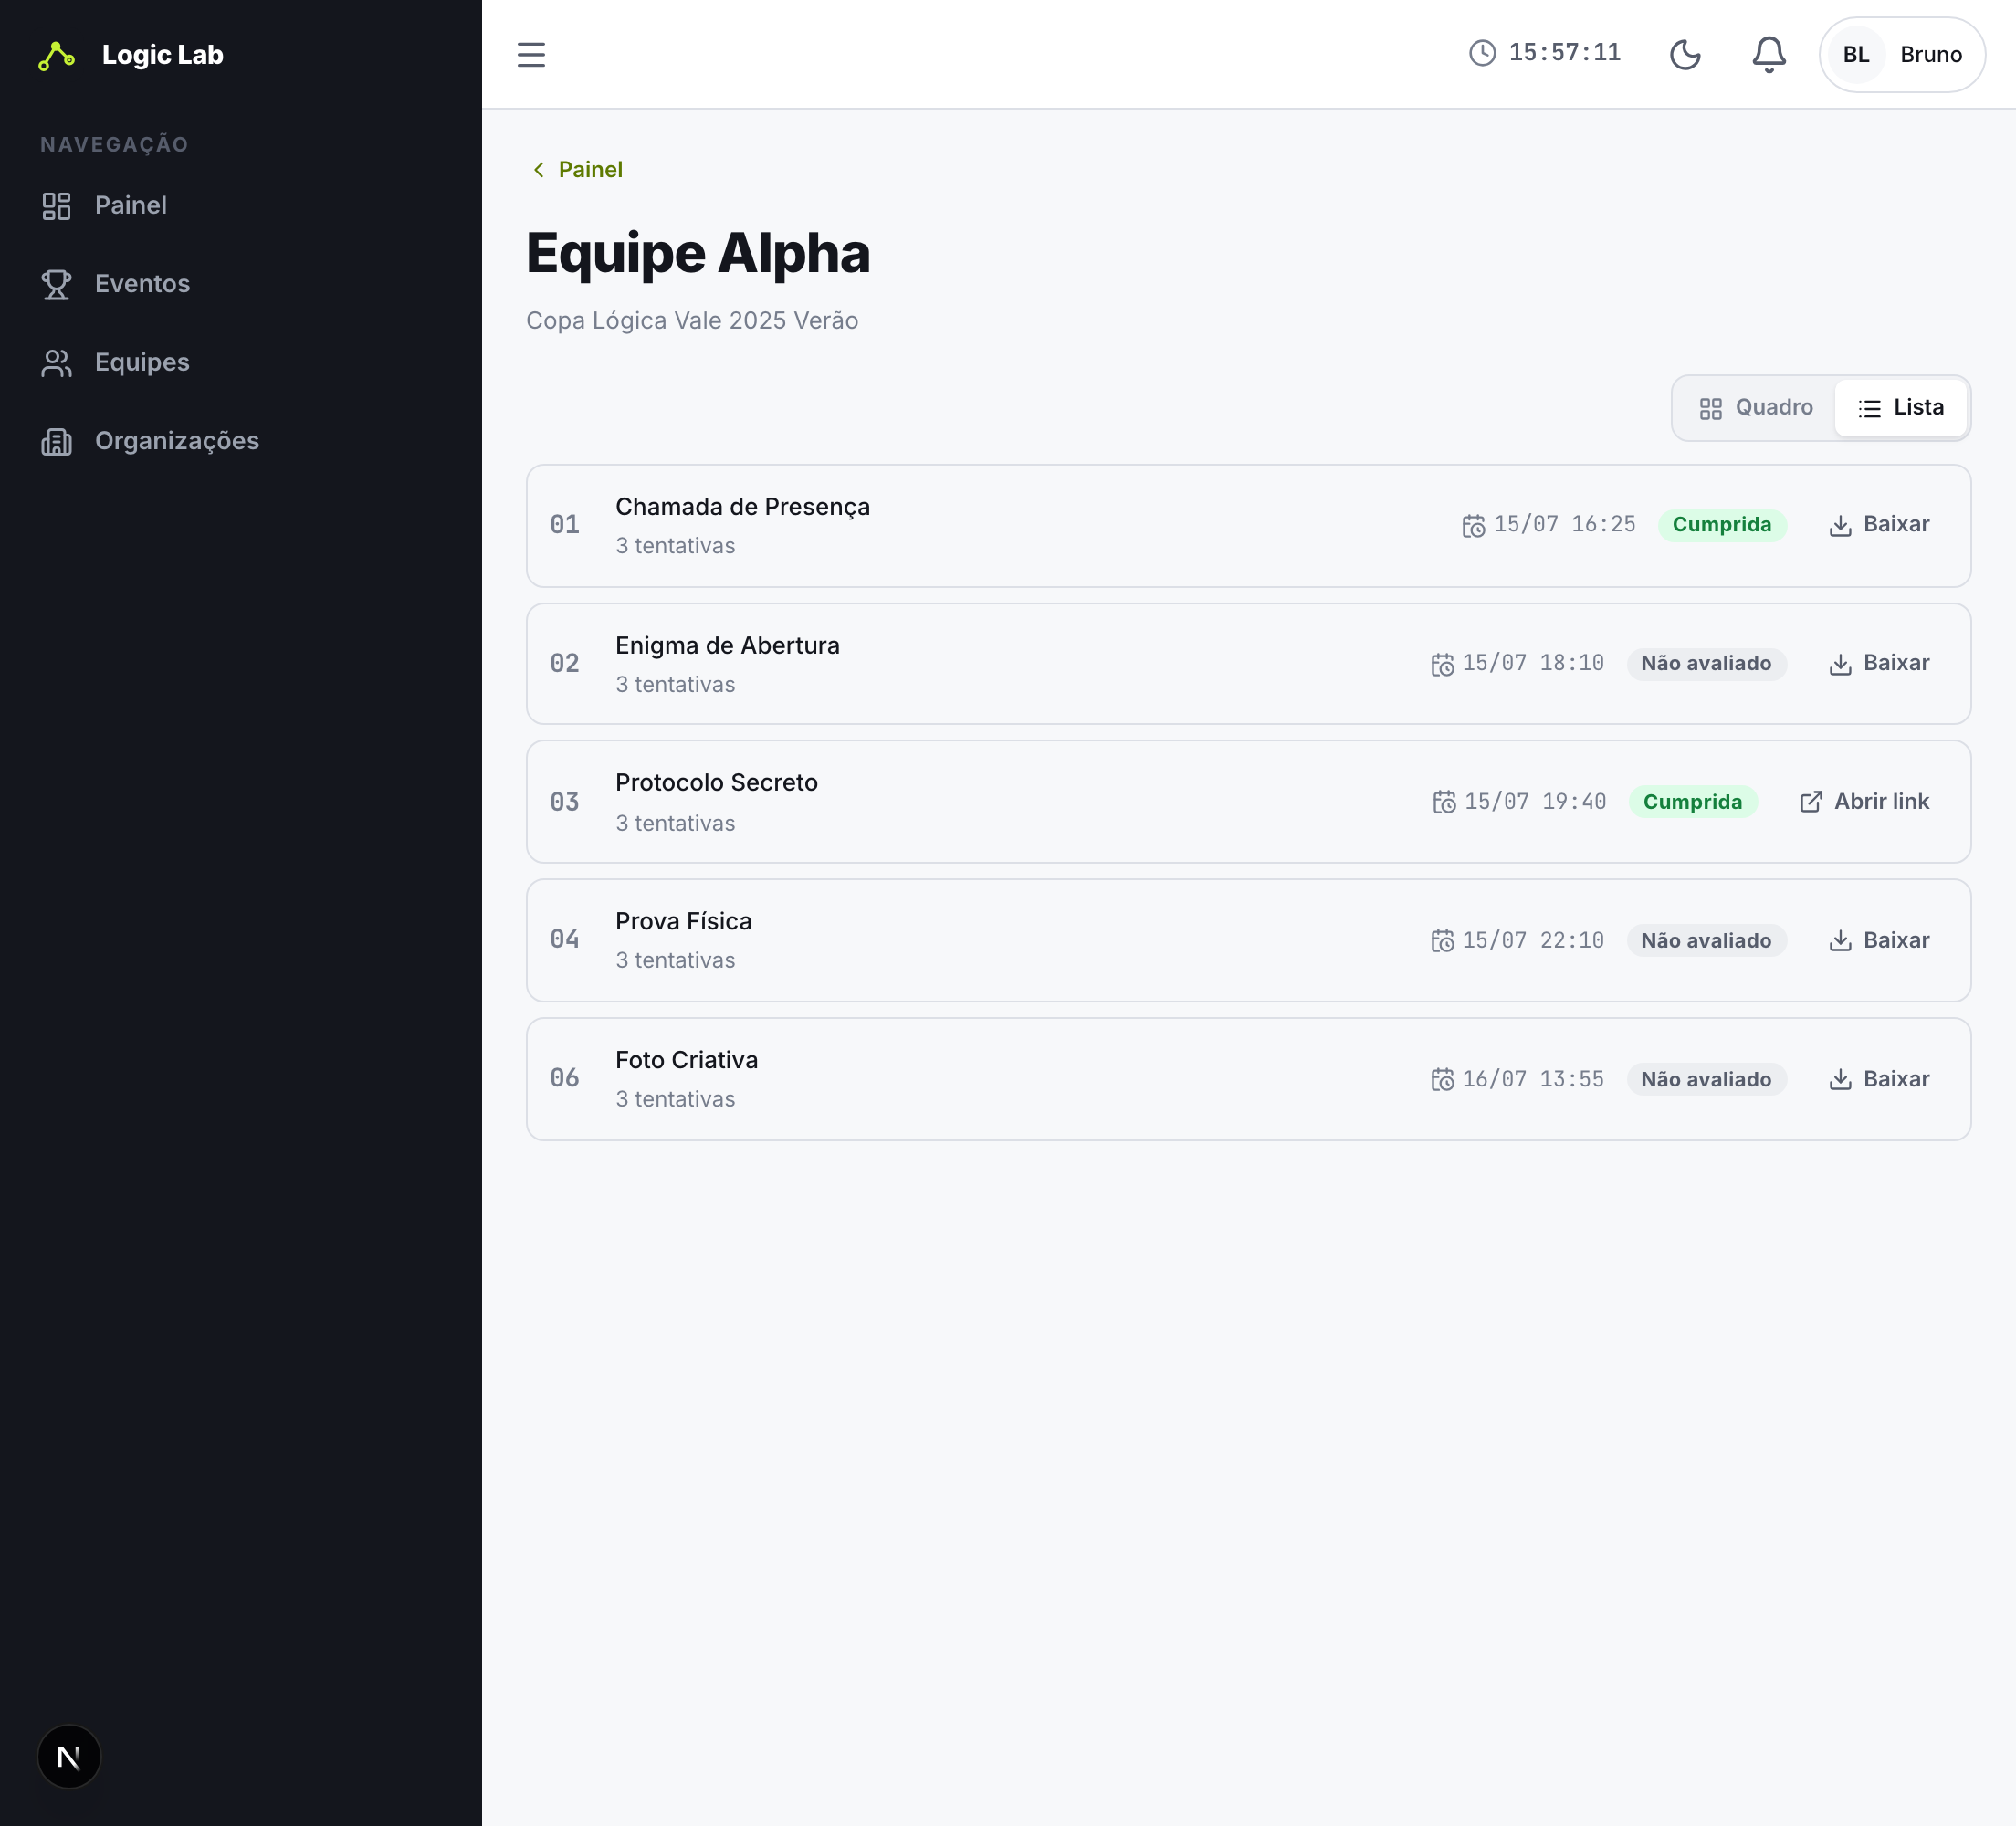The height and width of the screenshot is (1826, 2016).
Task: Download Foto Criativa submission
Action: pos(1879,1079)
